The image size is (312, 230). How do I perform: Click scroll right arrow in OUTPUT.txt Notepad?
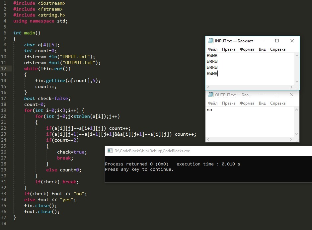[291, 140]
